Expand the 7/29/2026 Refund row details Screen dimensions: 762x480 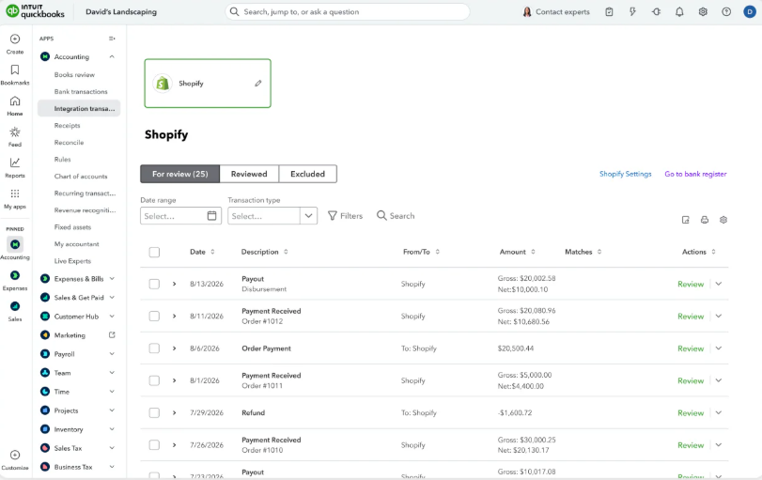(x=174, y=413)
